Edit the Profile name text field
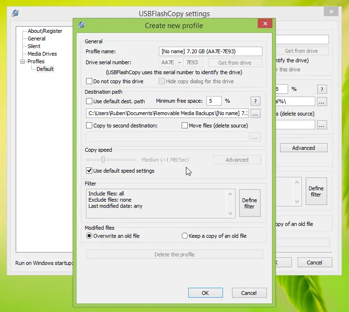349x312 pixels. click(x=210, y=51)
